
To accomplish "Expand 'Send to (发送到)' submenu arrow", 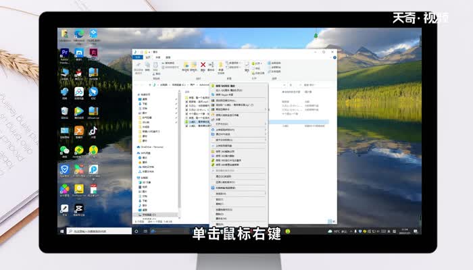I will coord(266,194).
